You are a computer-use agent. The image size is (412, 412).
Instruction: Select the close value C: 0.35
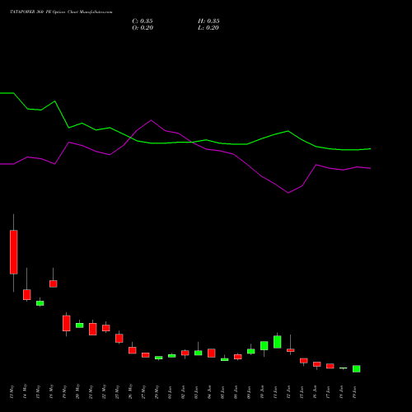click(x=143, y=21)
